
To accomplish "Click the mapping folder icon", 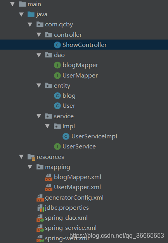I will point(40,167).
